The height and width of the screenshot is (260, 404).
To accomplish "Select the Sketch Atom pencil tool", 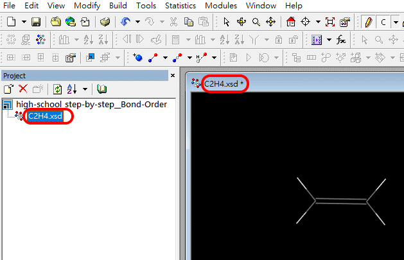I will point(368,22).
